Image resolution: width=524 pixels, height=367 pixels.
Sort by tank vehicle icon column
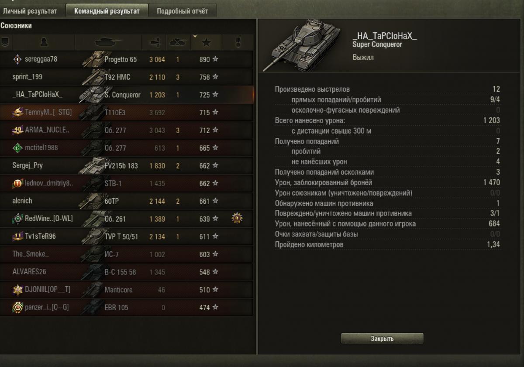coord(108,42)
